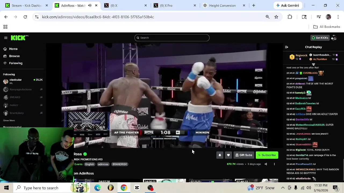Select the English tag
344x193 pixels.
point(89,164)
